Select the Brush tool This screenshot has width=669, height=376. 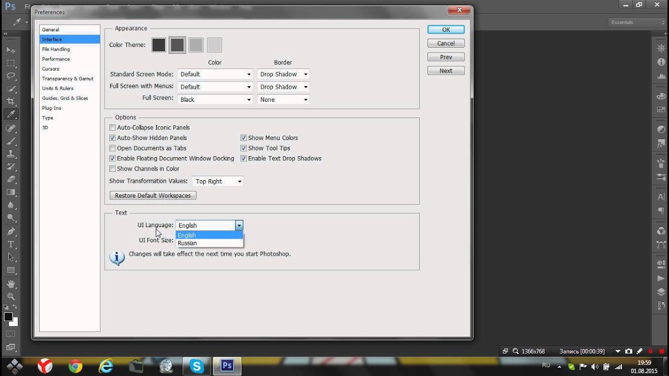click(x=11, y=141)
